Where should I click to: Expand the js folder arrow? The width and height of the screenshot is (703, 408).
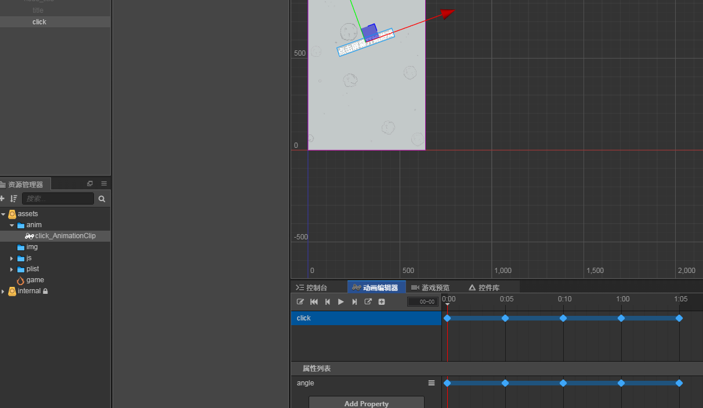12,258
